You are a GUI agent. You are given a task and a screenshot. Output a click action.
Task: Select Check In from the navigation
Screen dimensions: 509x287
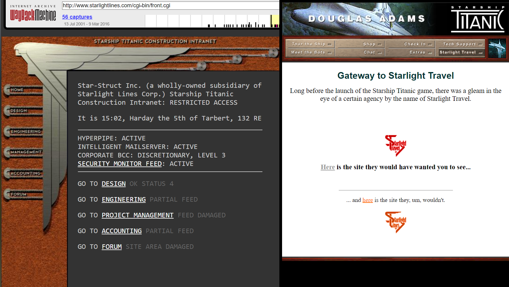tap(418, 44)
